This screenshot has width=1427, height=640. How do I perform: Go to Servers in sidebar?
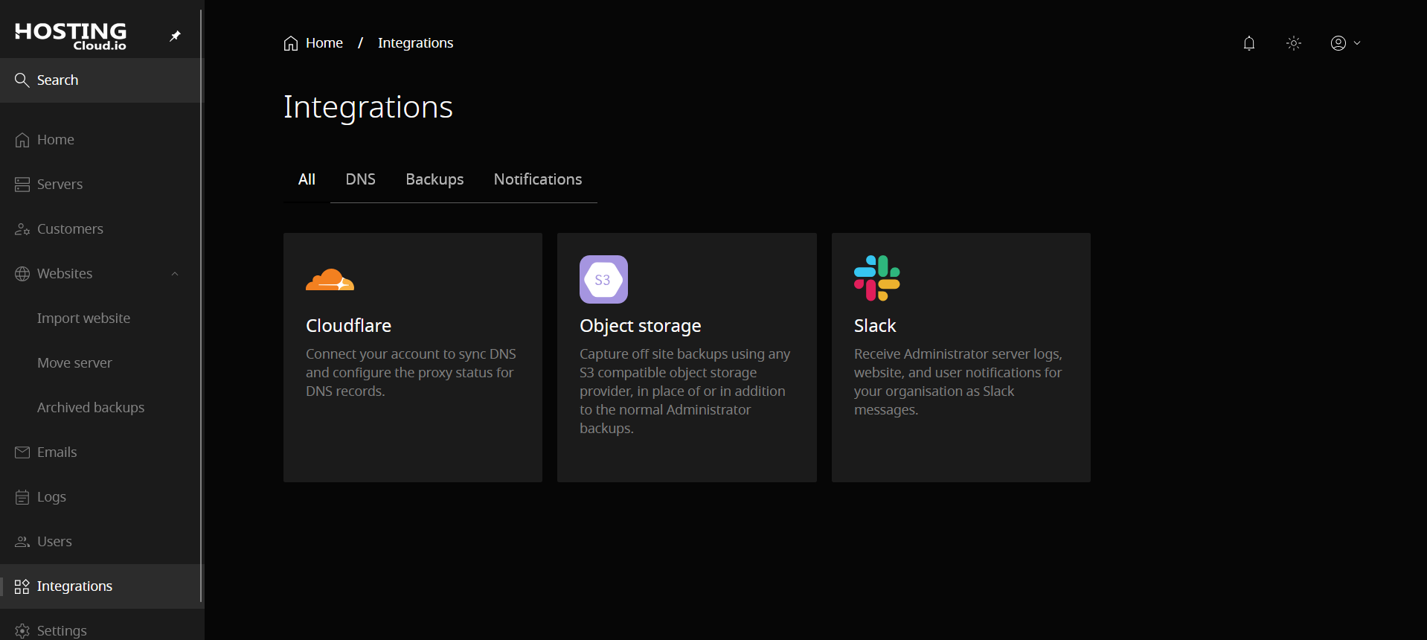60,185
